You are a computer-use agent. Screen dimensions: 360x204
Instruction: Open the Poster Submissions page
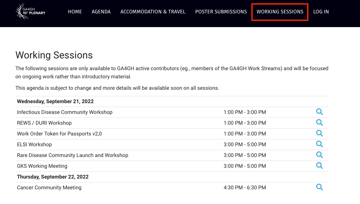[x=221, y=12]
